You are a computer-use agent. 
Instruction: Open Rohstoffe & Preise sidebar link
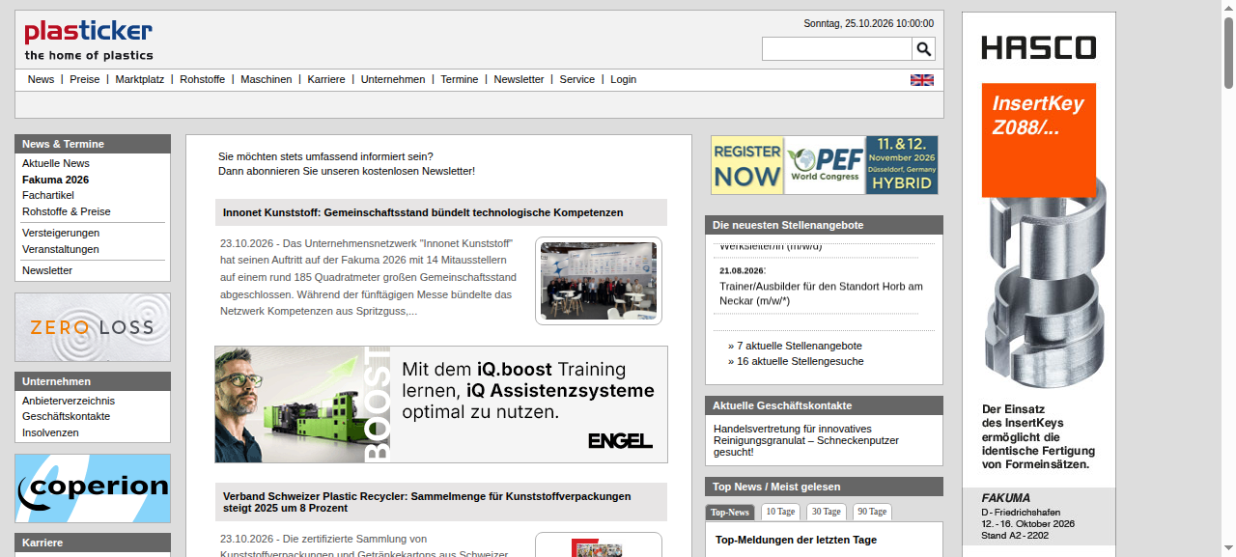67,211
